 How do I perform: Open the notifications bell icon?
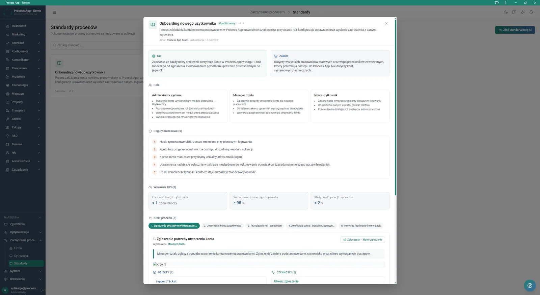pos(531,12)
